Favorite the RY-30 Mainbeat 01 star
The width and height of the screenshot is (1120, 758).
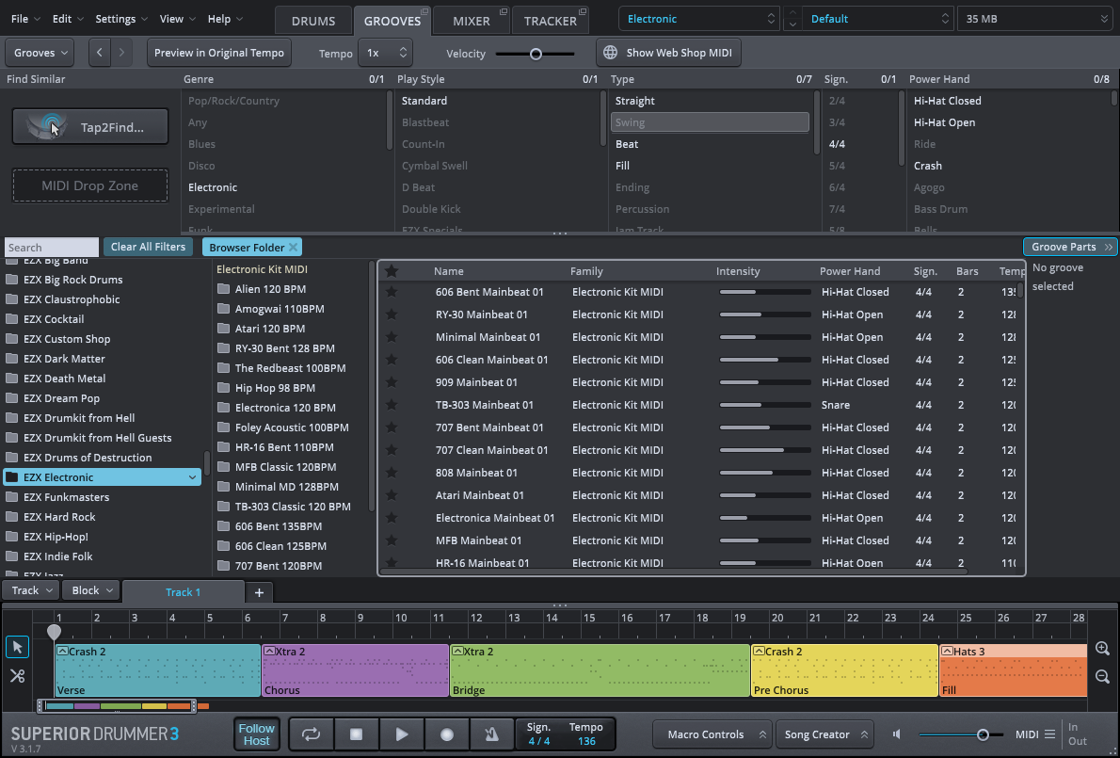pos(392,314)
